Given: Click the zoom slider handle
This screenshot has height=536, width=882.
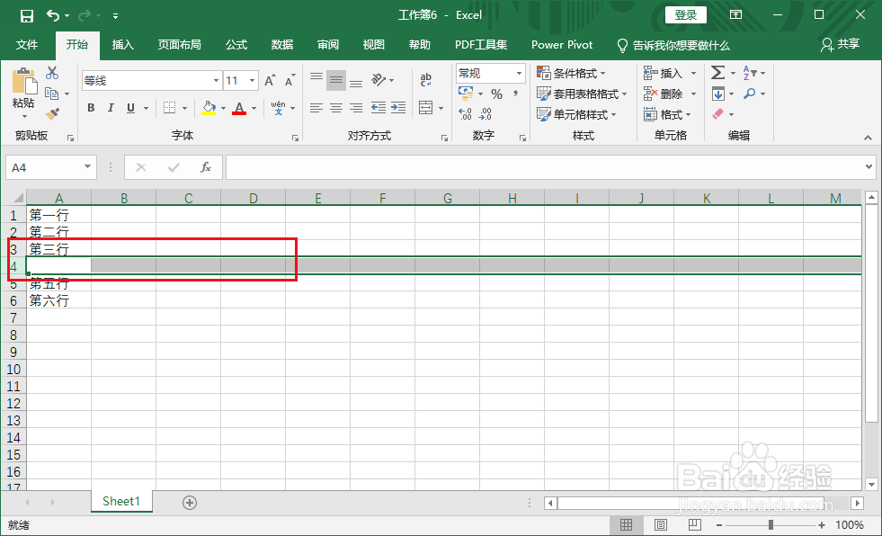Looking at the screenshot, I should (x=771, y=524).
